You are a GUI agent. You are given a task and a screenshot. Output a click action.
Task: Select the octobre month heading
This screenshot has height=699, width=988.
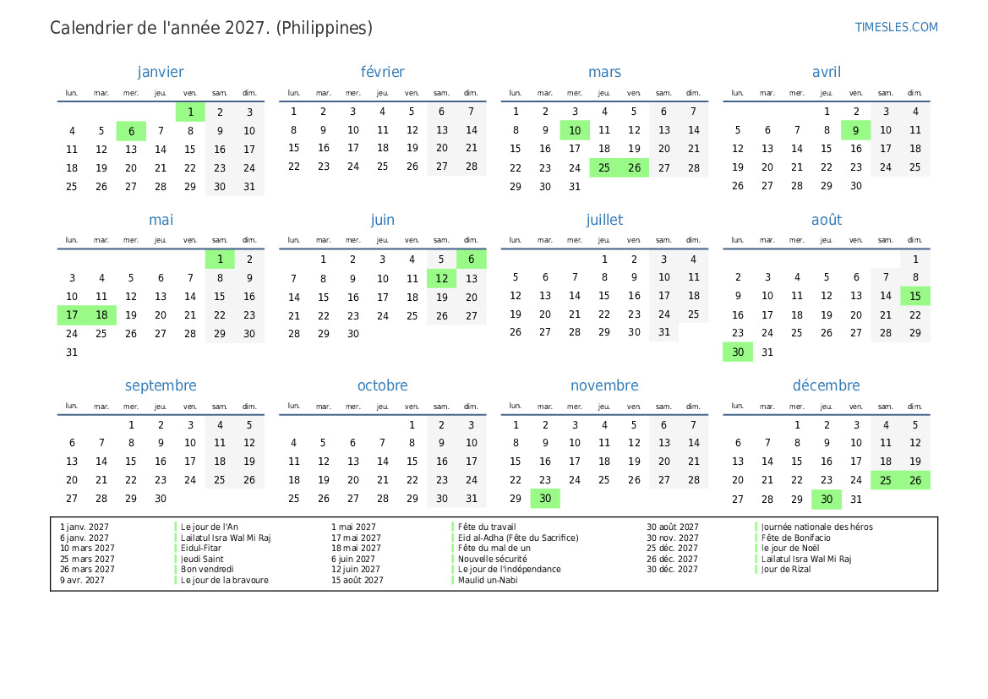tap(383, 385)
